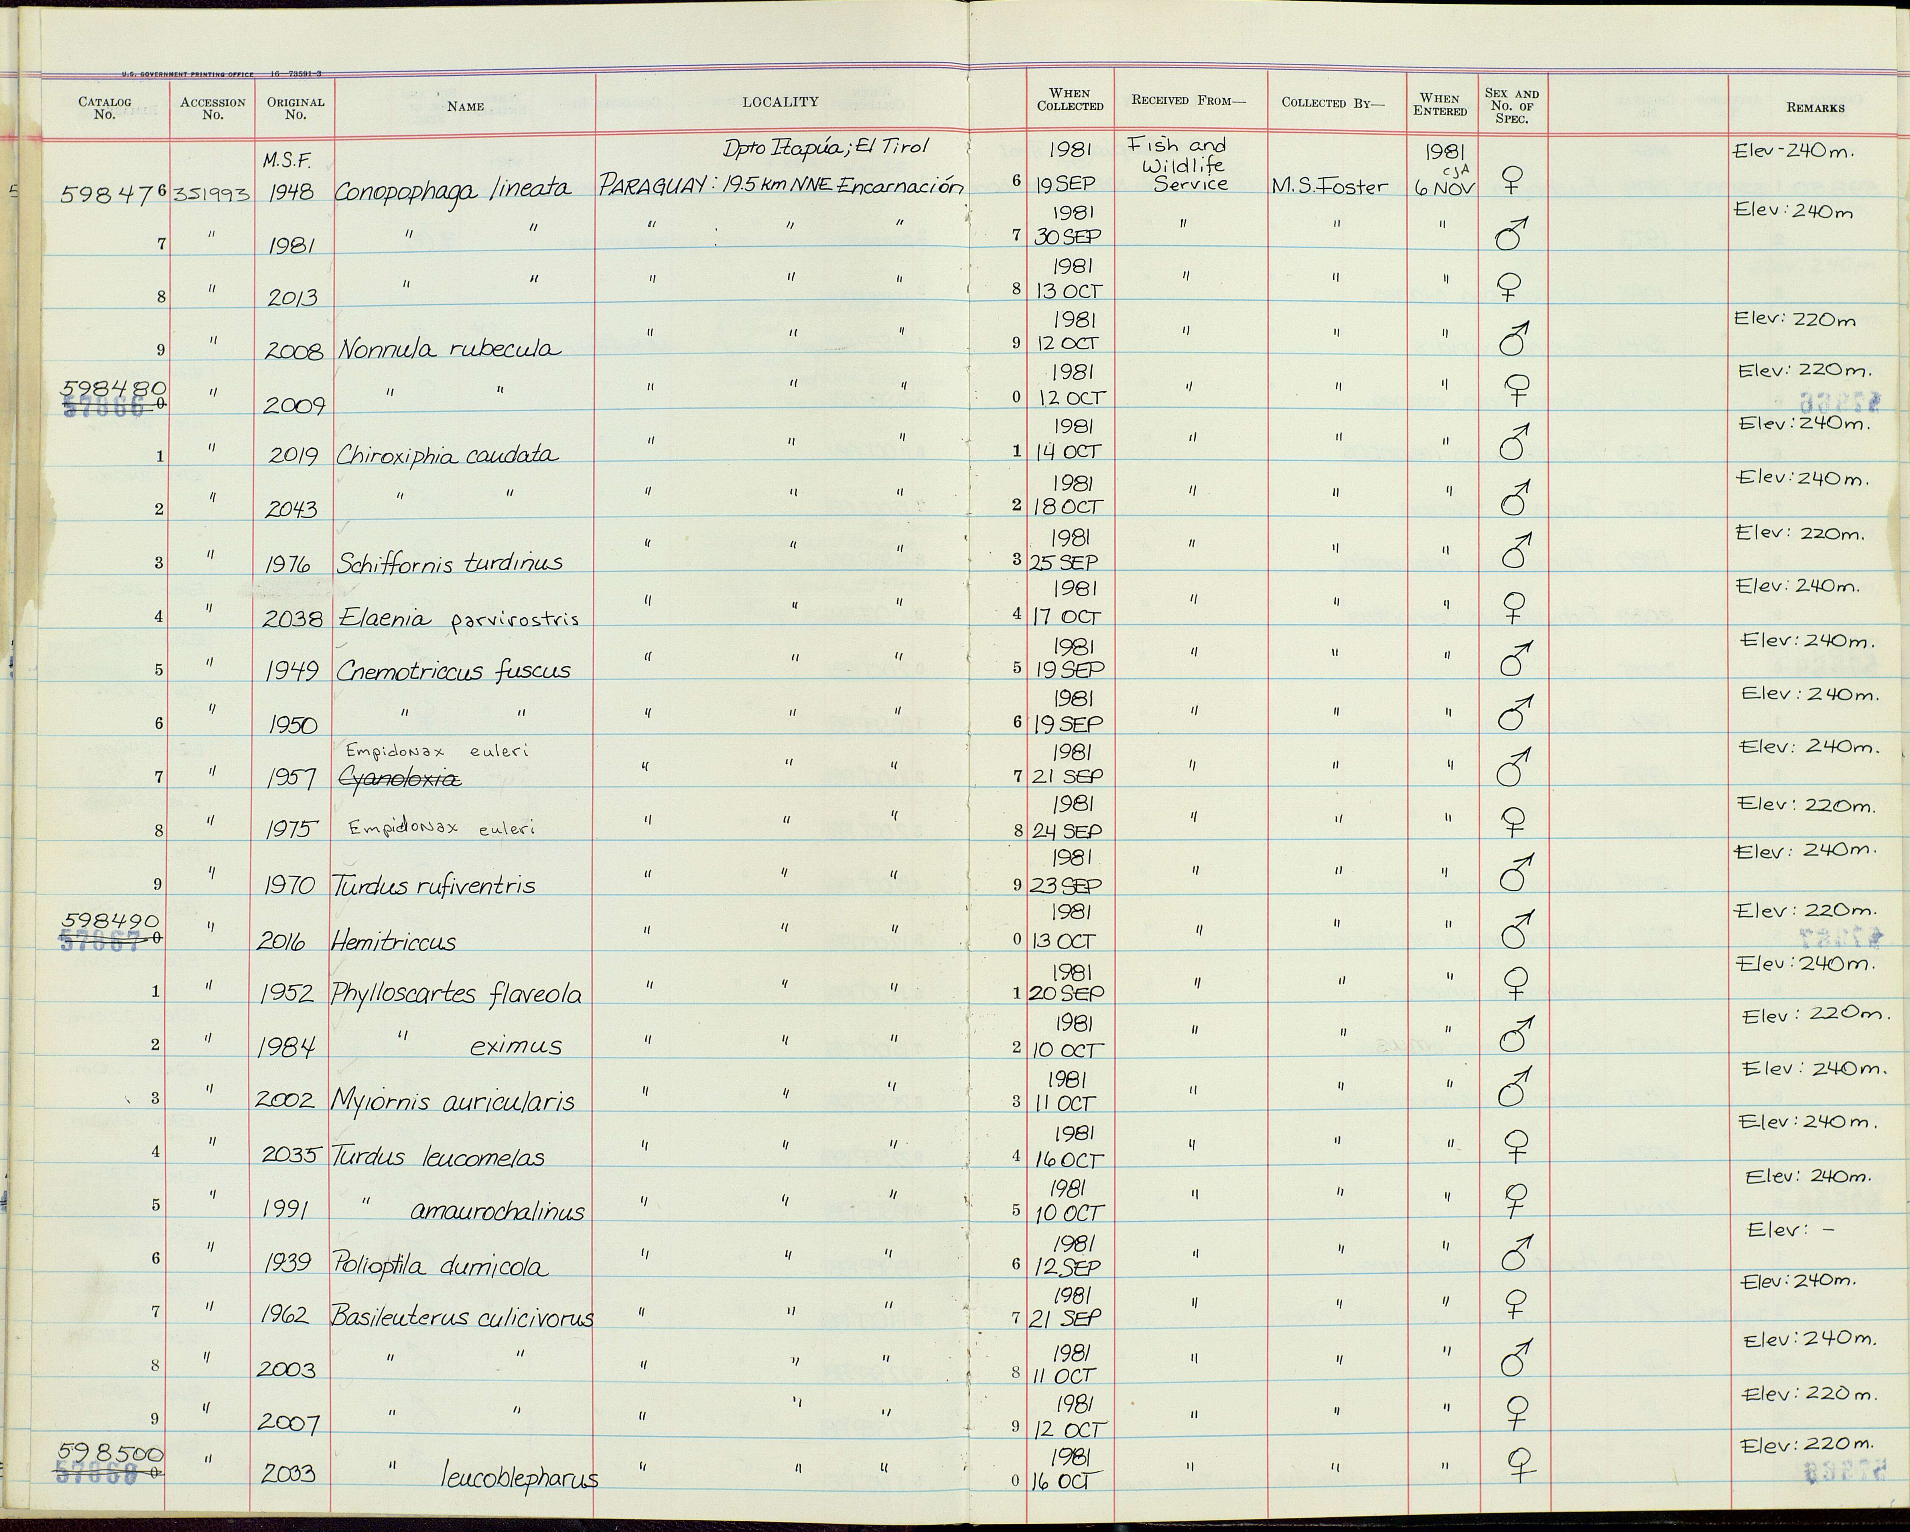Click the 'When Entered' column header
The width and height of the screenshot is (1910, 1532).
(1440, 104)
